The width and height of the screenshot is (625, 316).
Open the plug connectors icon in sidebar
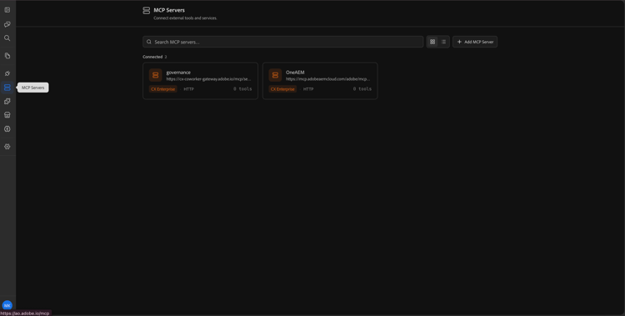click(x=7, y=73)
